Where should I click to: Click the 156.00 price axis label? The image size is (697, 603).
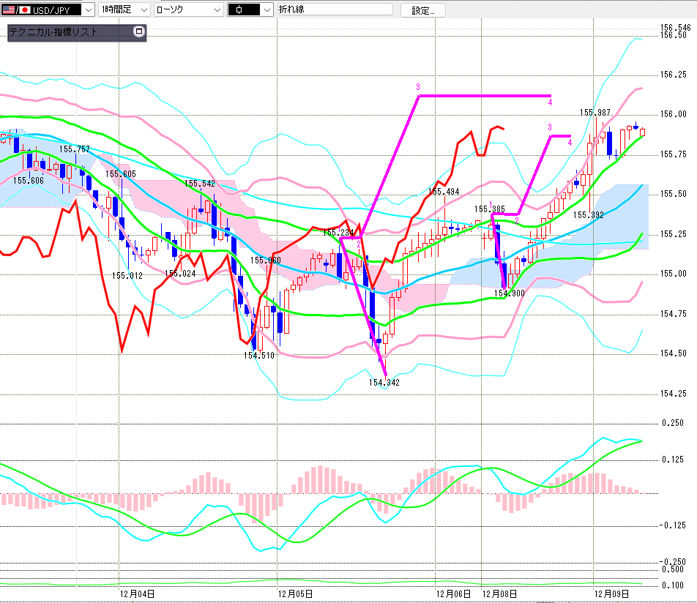(x=673, y=114)
